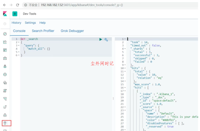Open Visualize chart icon in sidebar

(x=5, y=42)
